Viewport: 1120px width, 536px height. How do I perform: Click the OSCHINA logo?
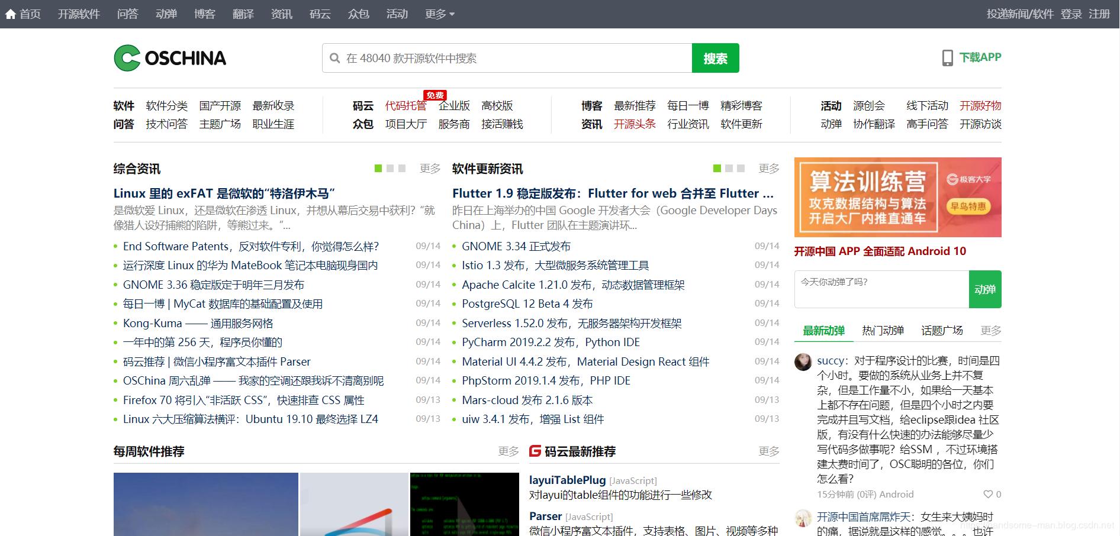coord(170,57)
